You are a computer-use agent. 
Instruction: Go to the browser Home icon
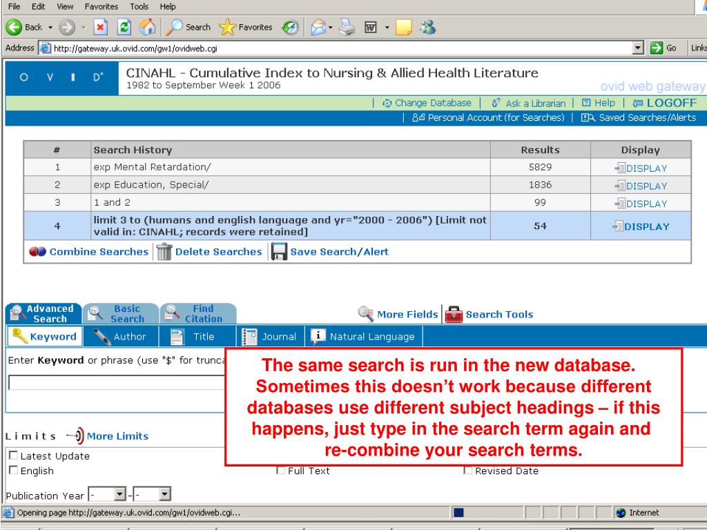pos(148,28)
